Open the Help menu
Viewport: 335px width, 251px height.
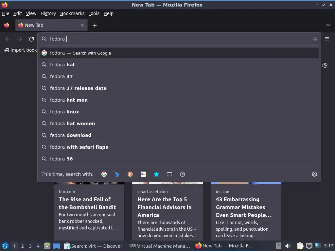point(109,13)
